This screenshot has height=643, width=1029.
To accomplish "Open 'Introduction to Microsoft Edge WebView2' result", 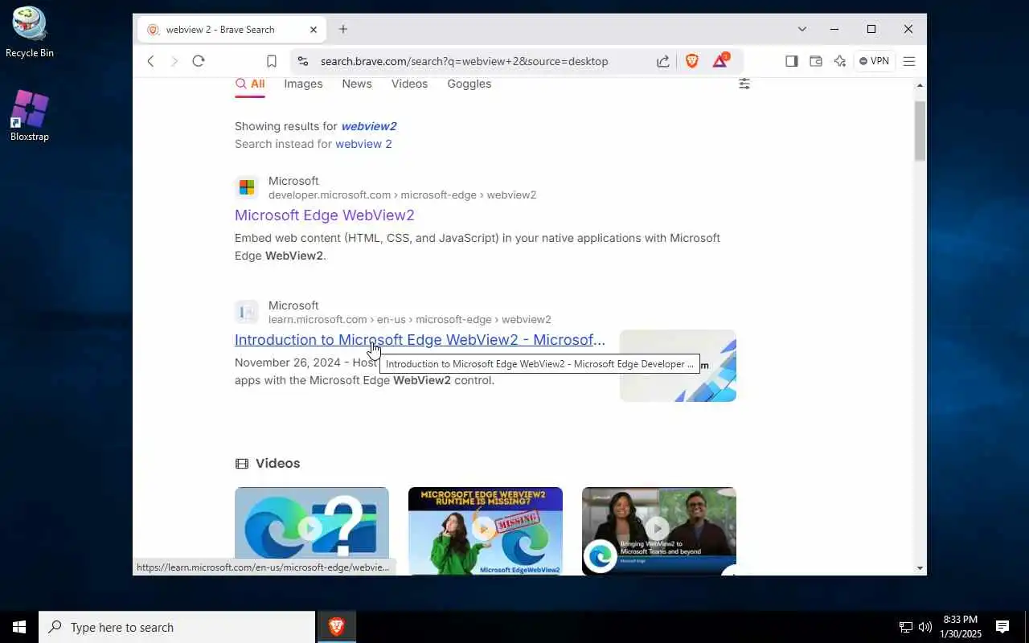I will [x=420, y=340].
